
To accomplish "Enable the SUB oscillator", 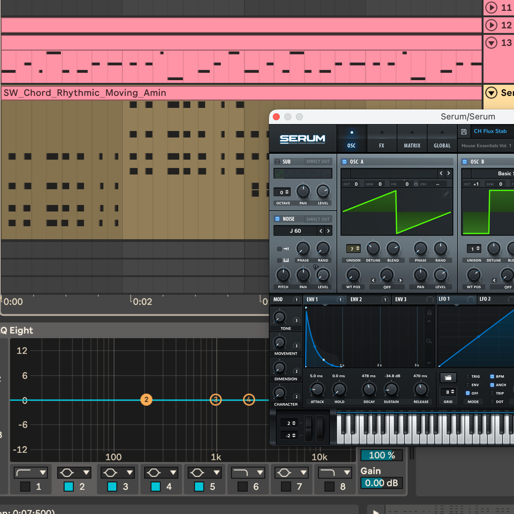I will [277, 162].
